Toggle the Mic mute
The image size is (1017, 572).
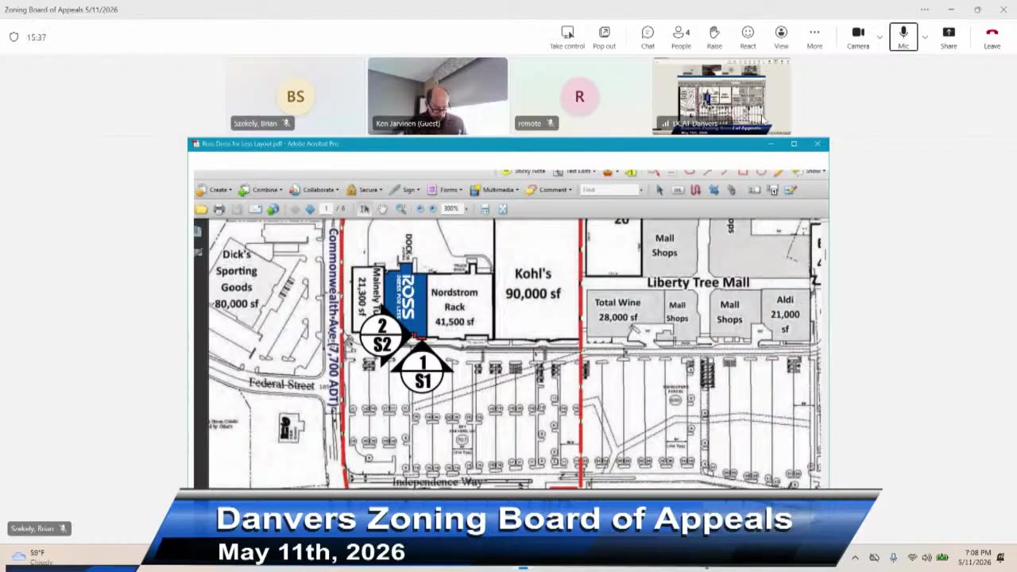click(x=903, y=37)
